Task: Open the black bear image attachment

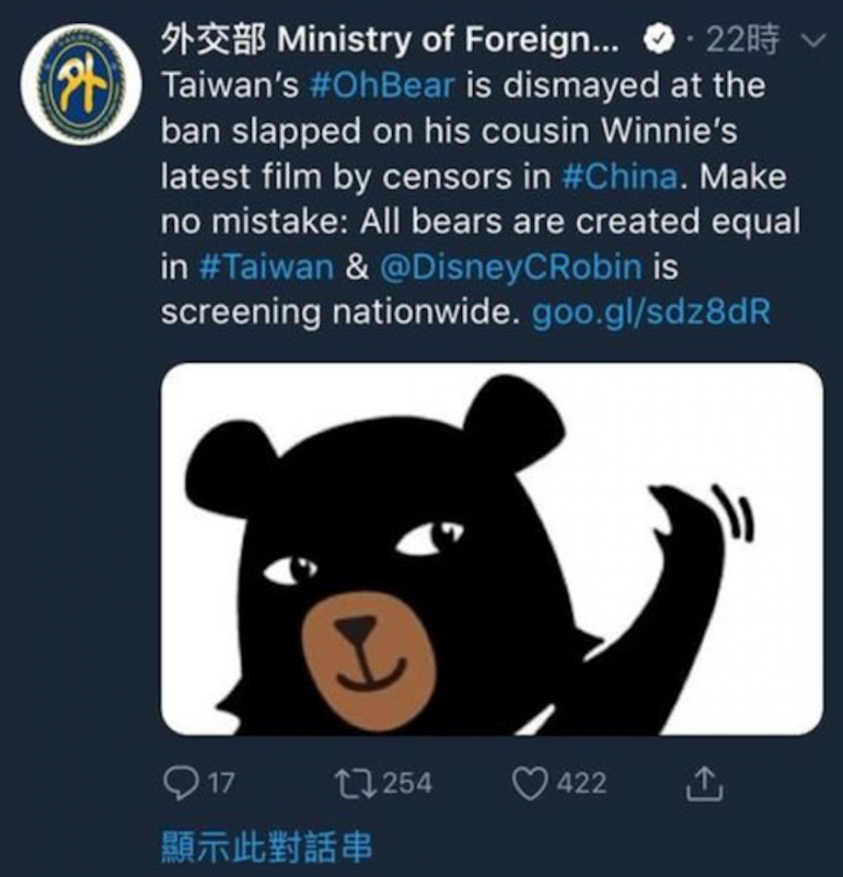Action: tap(492, 549)
